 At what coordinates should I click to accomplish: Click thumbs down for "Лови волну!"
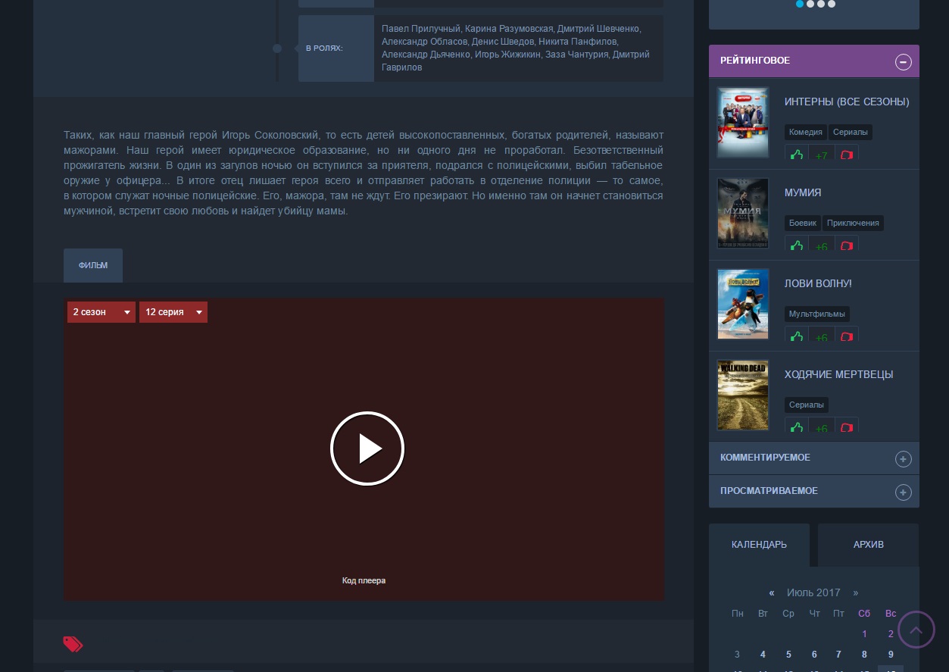point(847,336)
